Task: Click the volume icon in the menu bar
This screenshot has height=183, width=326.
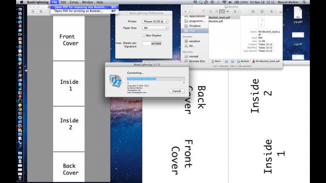Action: (230, 2)
